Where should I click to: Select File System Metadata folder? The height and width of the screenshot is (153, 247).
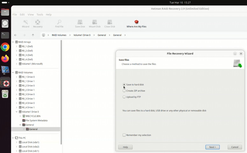click(x=35, y=121)
